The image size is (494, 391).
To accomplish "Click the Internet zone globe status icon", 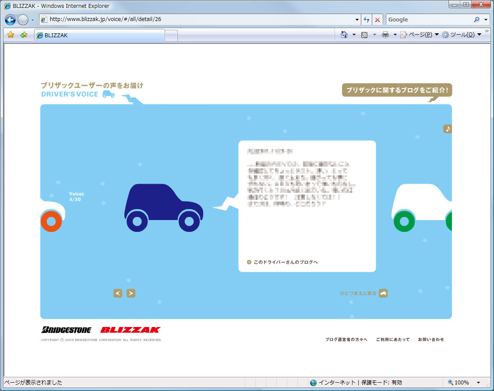I will [313, 383].
